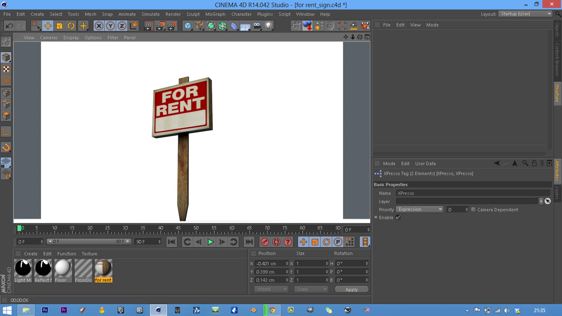
Task: Uncheck the Enable checkbox
Action: [x=398, y=217]
